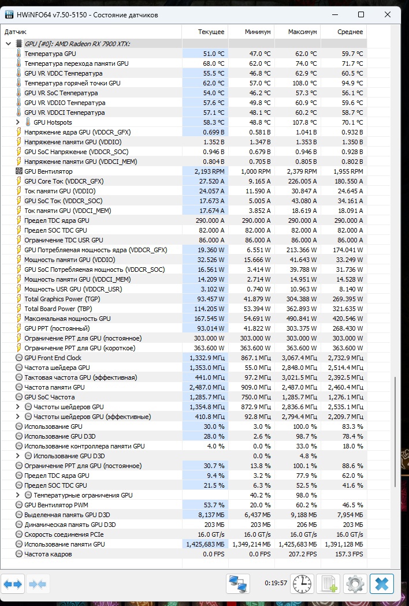Viewport: 409px width, 606px height.
Task: Click icon of Скорость соединения PCIe
Action: pos(19,534)
